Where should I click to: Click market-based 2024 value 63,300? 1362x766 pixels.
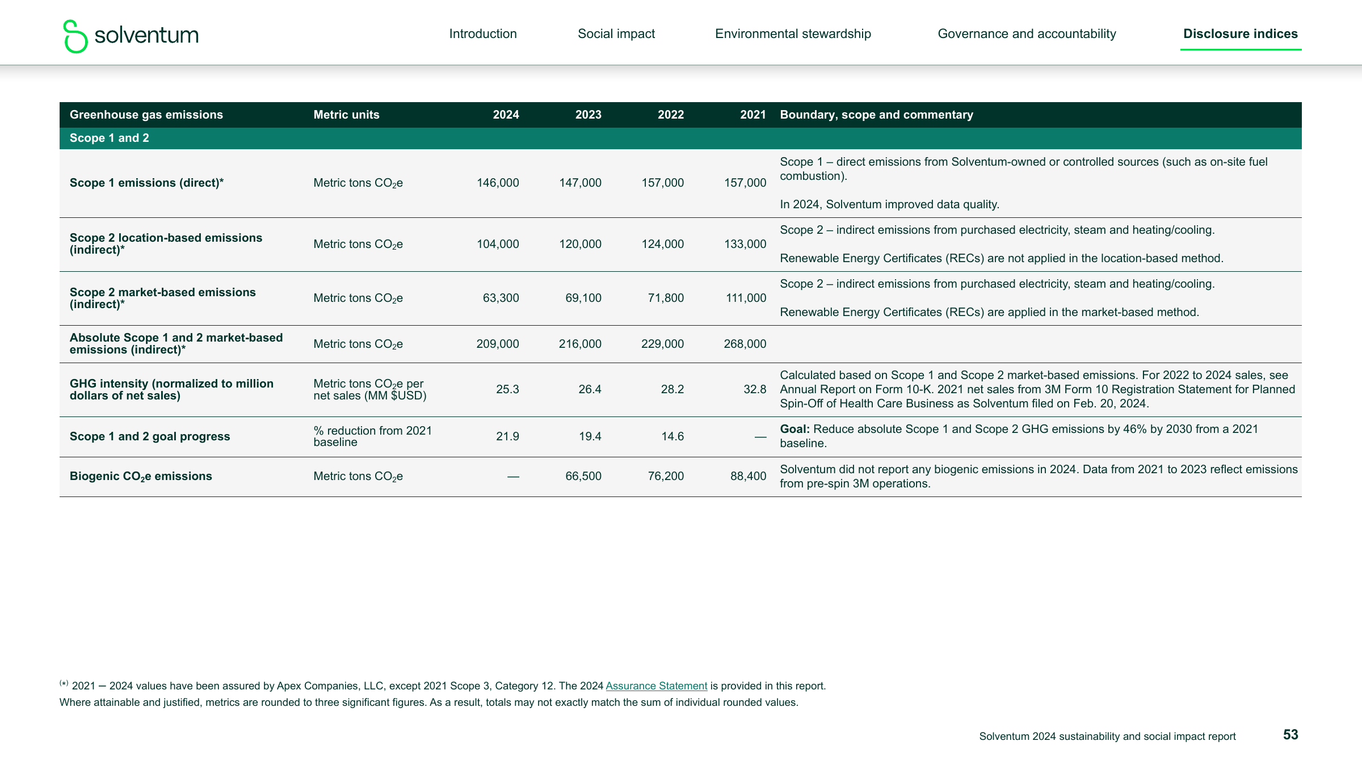tap(501, 298)
